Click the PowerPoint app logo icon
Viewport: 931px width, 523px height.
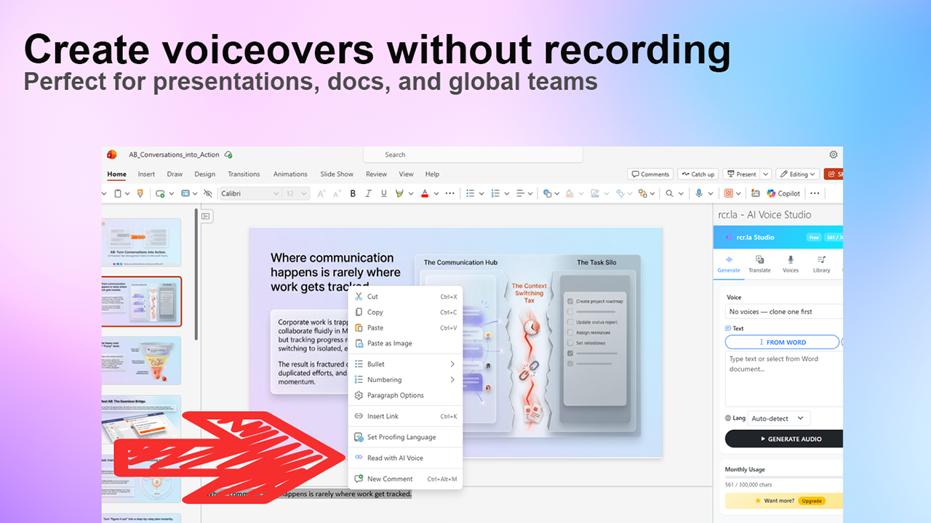coord(112,154)
